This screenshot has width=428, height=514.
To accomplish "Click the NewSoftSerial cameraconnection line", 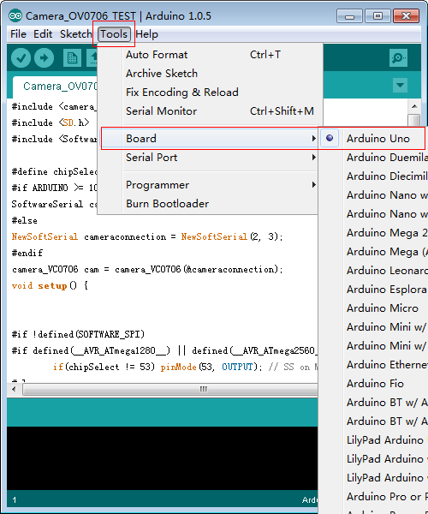I will click(147, 236).
